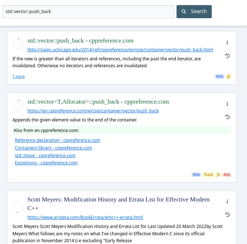The height and width of the screenshot is (244, 247).
Task: Open aristeia.com emc++-errata.html URL
Action: 85,217
